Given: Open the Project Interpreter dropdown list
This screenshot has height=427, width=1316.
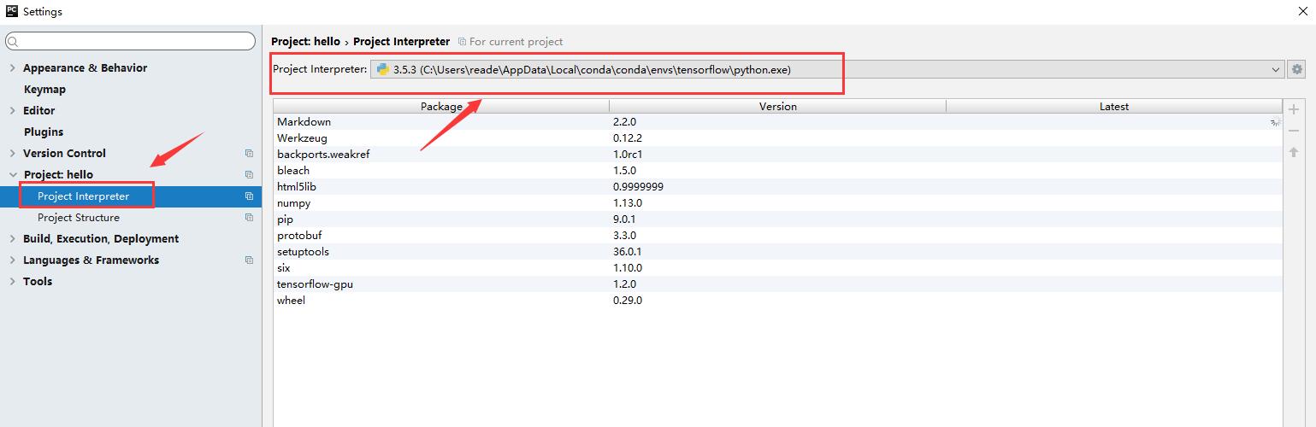Looking at the screenshot, I should (x=1275, y=69).
